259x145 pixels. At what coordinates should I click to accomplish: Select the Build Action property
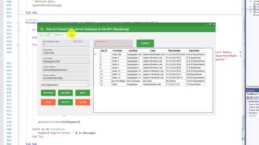(x=254, y=101)
